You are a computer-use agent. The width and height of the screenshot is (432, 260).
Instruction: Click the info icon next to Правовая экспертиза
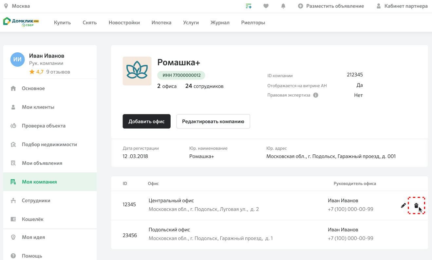click(x=316, y=95)
